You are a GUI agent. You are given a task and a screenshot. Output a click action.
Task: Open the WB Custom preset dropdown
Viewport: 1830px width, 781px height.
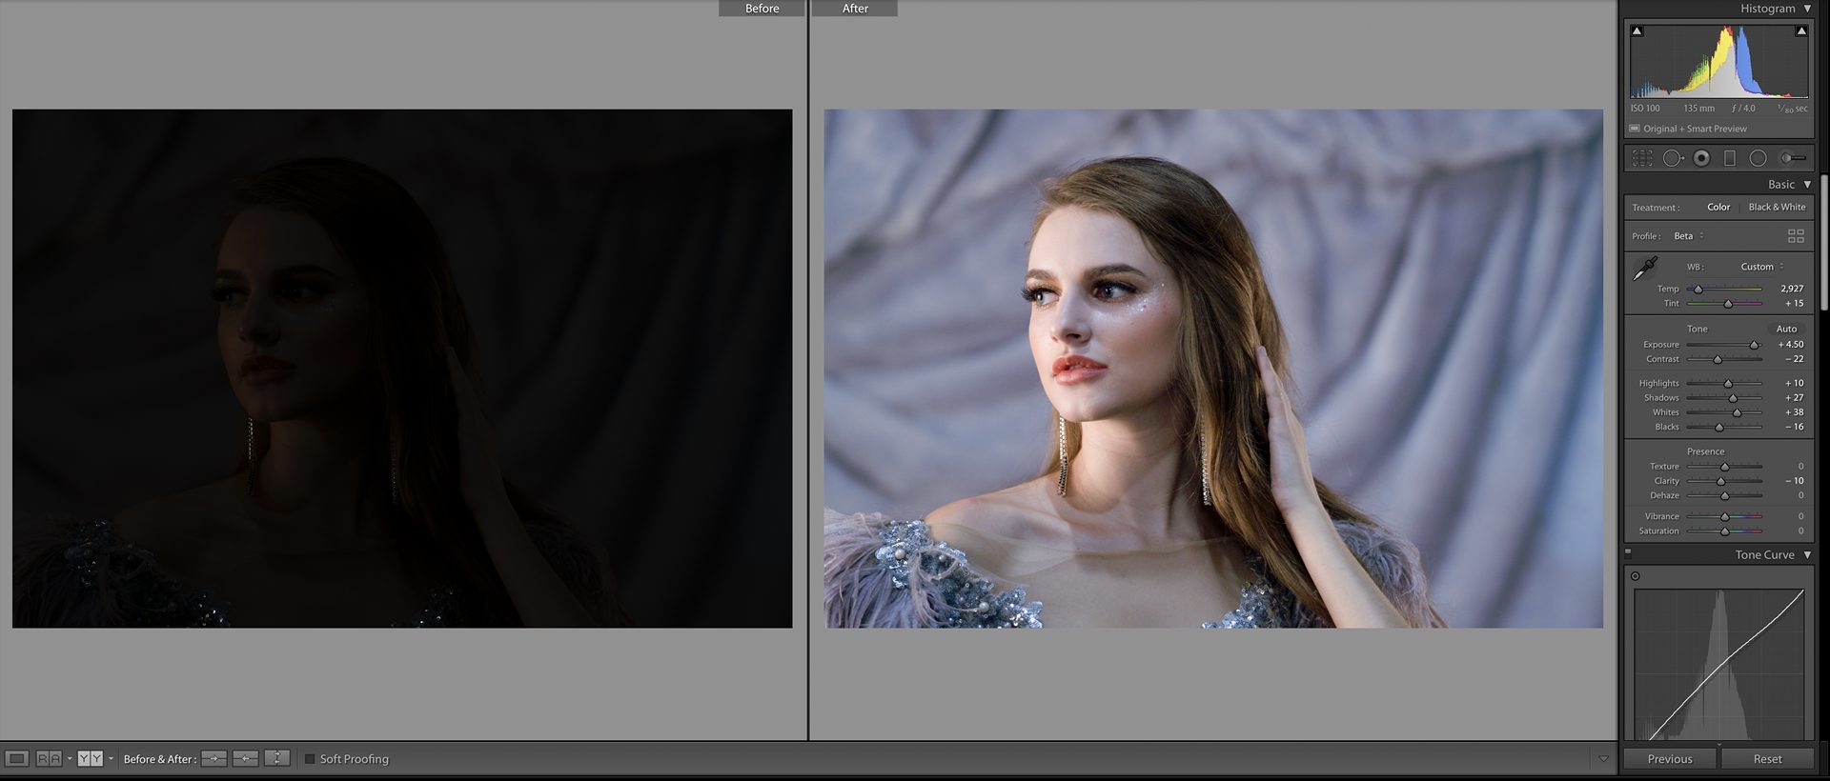(x=1761, y=267)
